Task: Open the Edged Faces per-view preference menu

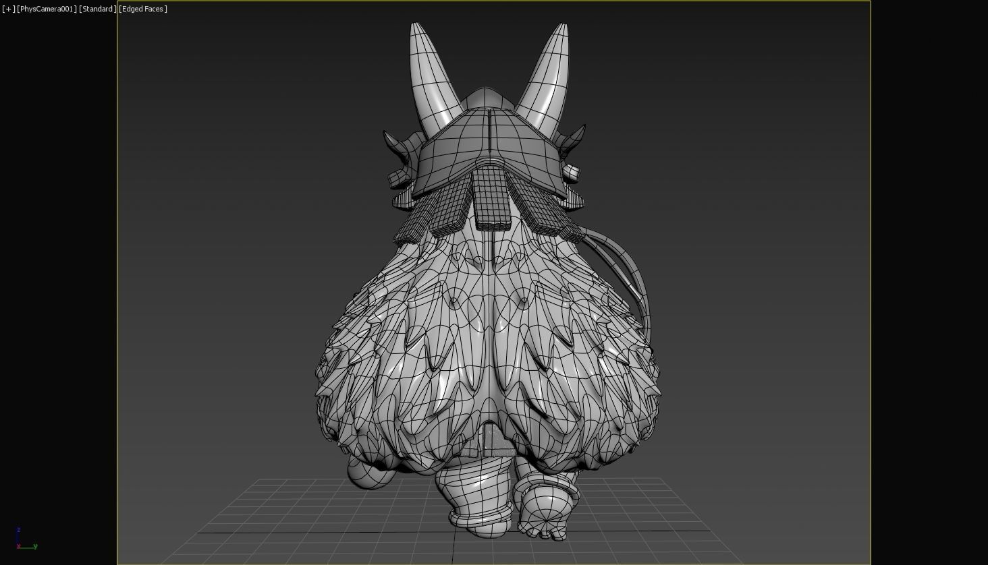Action: (x=143, y=9)
